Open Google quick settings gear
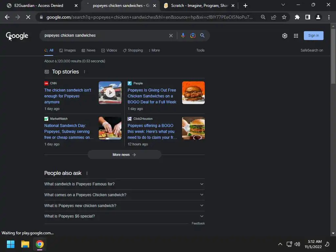The width and height of the screenshot is (336, 252). [x=284, y=36]
